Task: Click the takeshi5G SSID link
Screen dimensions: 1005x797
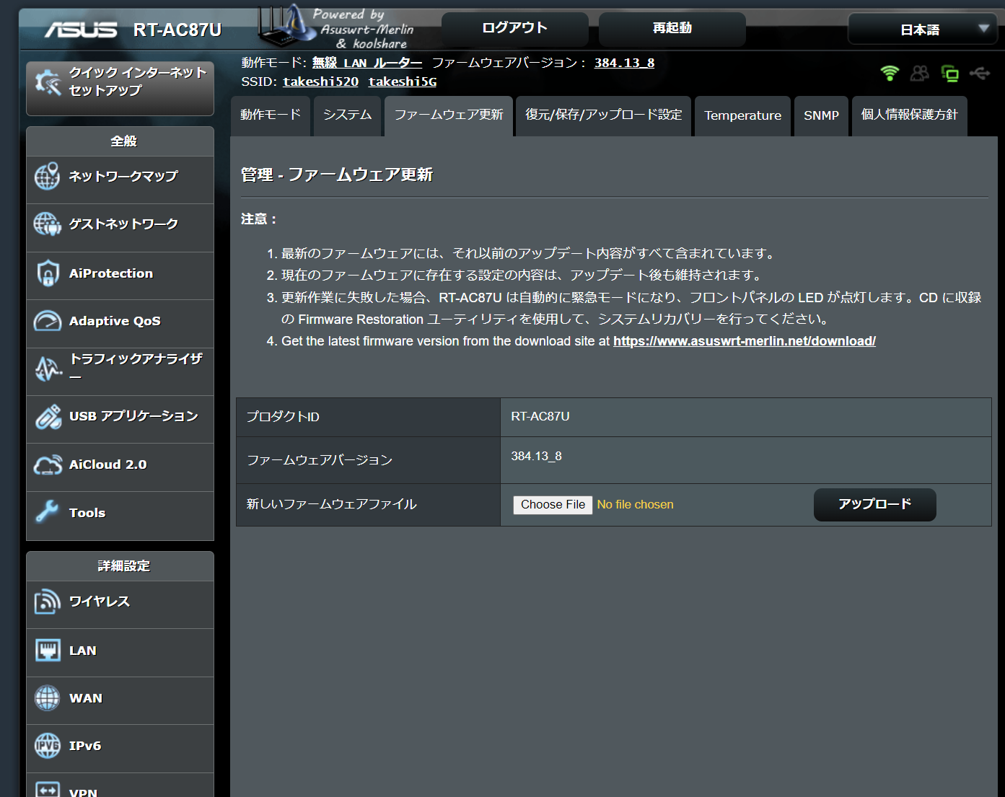Action: coord(403,82)
